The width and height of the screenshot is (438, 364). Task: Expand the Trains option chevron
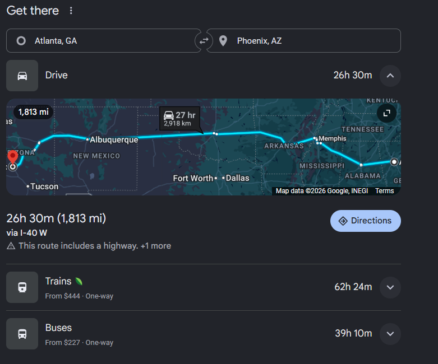(x=390, y=287)
